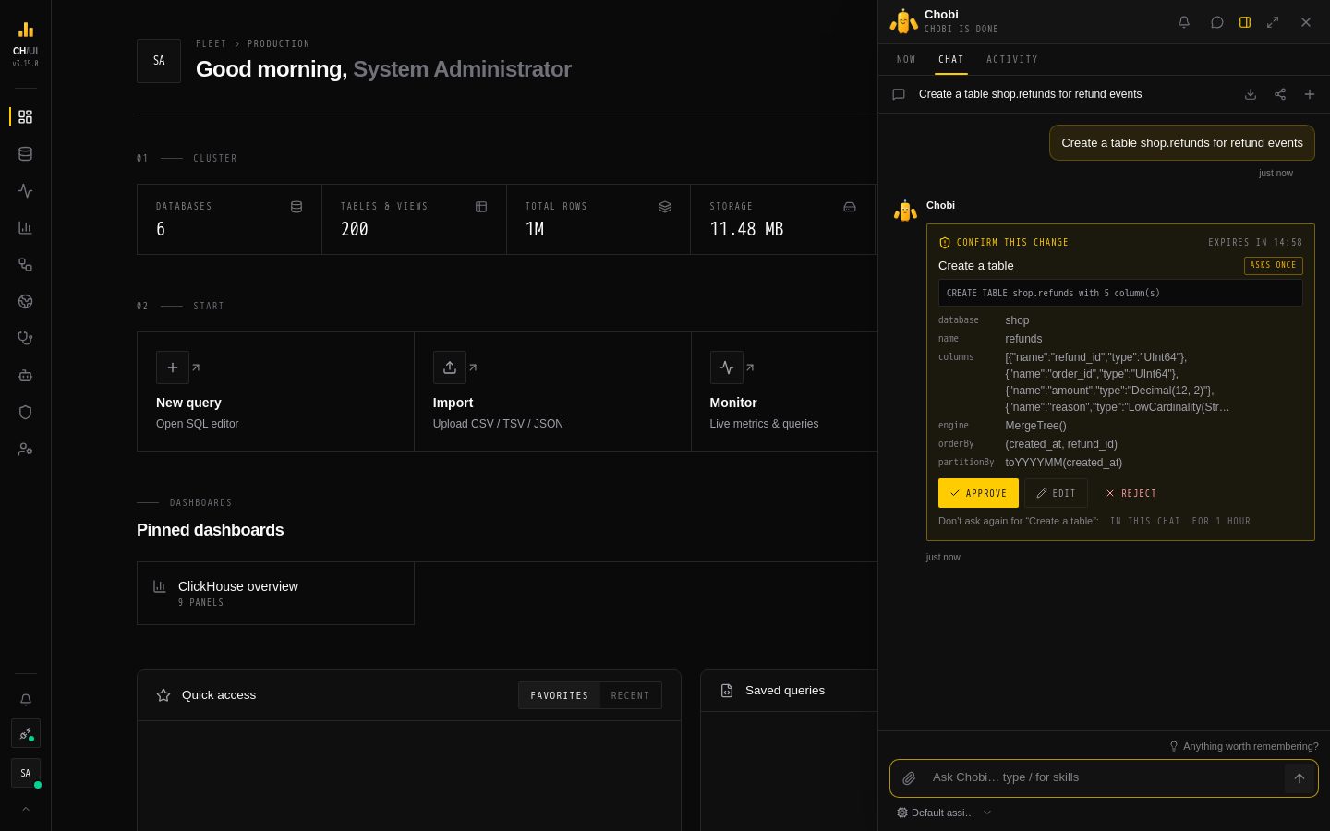Viewport: 1330px width, 831px height.
Task: Click the speech bubble icon in the Chobi header
Action: coord(1217,22)
